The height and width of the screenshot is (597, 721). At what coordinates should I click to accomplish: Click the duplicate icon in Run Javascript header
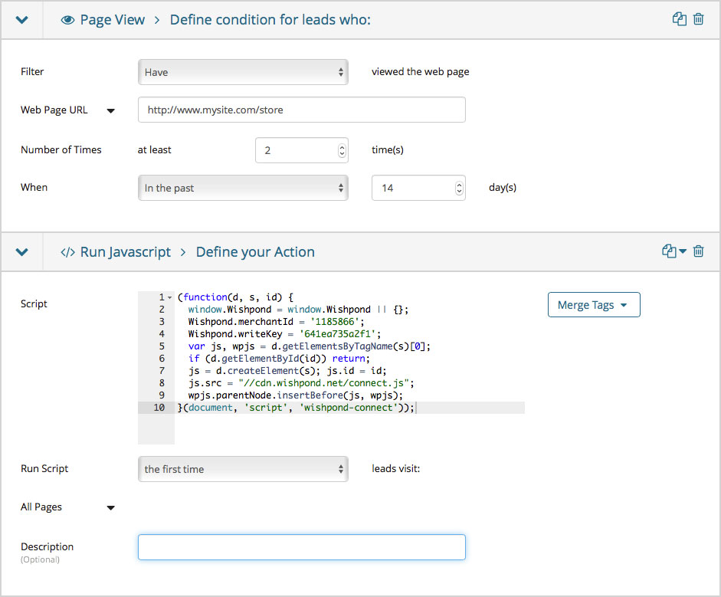point(670,251)
